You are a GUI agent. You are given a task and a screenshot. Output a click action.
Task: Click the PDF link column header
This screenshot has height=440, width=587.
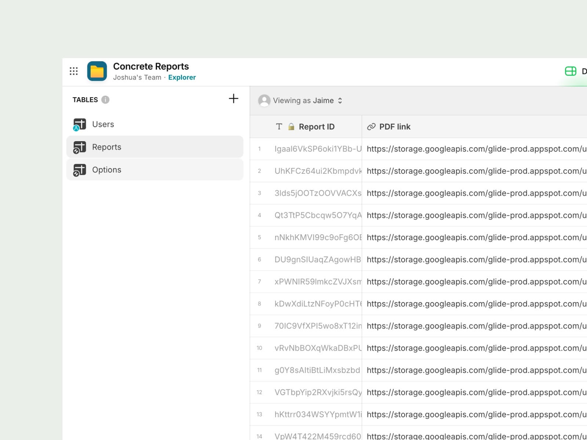coord(474,126)
